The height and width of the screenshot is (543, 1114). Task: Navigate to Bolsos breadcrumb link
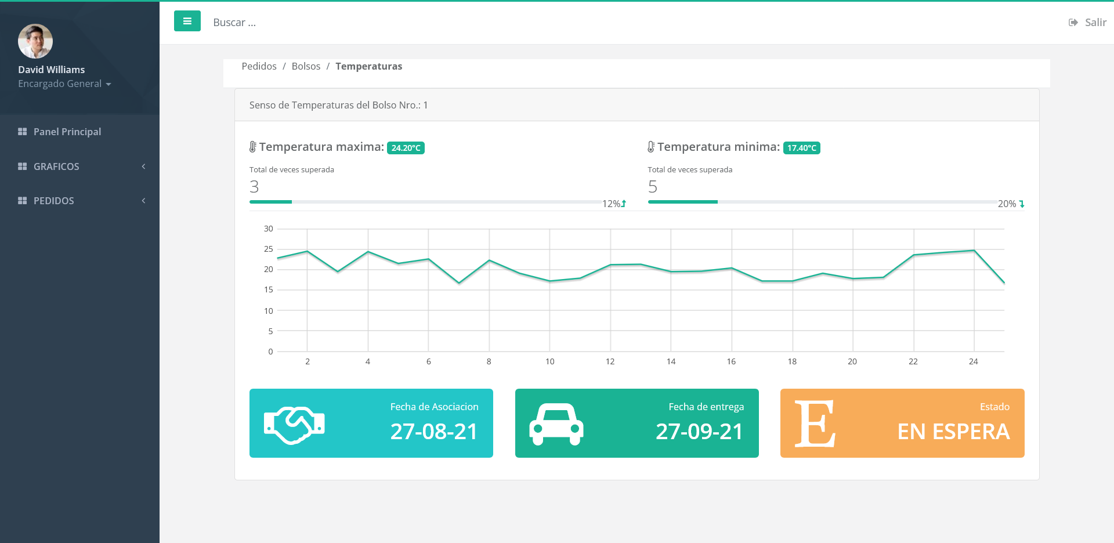306,66
